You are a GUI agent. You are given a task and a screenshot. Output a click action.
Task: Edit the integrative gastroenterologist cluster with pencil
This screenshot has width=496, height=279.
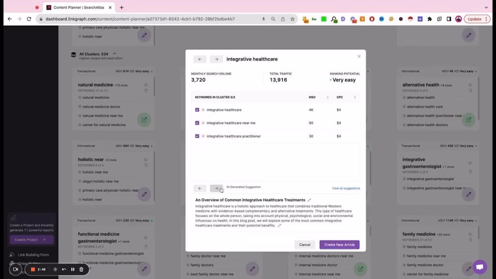tap(468, 194)
